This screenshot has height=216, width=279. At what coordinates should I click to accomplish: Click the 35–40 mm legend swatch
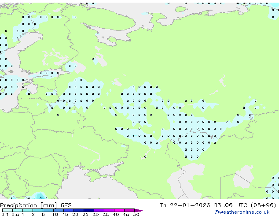click(109, 210)
